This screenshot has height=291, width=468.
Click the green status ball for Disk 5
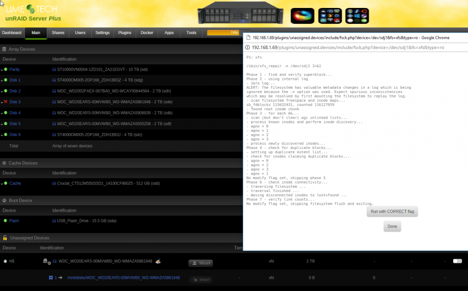[6, 124]
